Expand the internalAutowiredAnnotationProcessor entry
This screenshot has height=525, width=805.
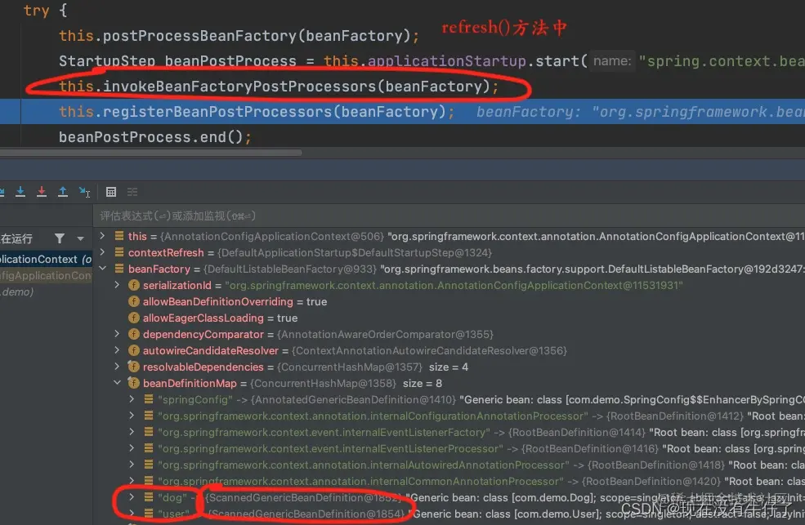pyautogui.click(x=132, y=465)
